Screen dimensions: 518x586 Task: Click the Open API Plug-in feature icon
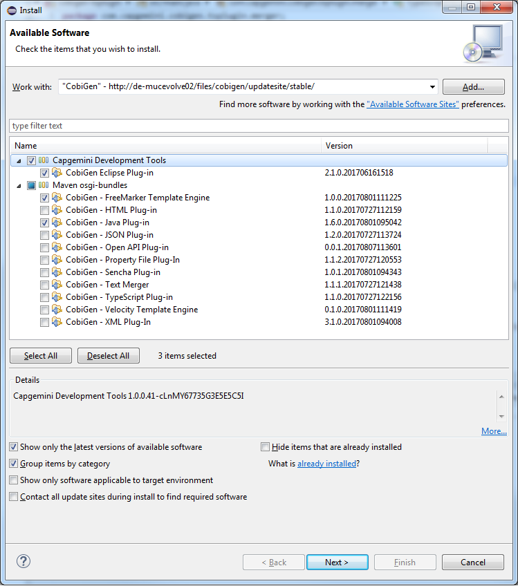57,247
